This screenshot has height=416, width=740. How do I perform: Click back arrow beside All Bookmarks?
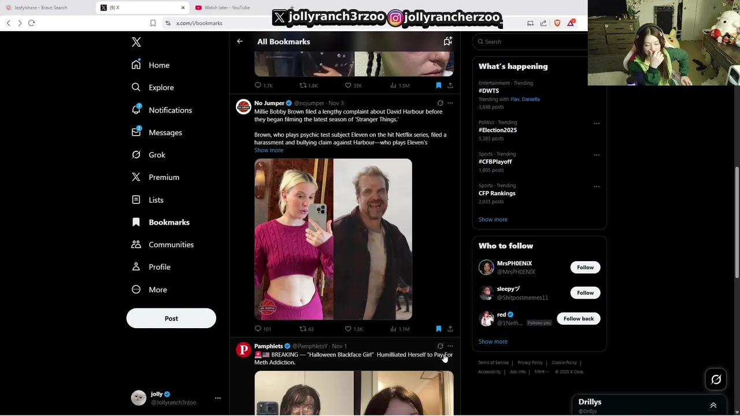(x=240, y=42)
